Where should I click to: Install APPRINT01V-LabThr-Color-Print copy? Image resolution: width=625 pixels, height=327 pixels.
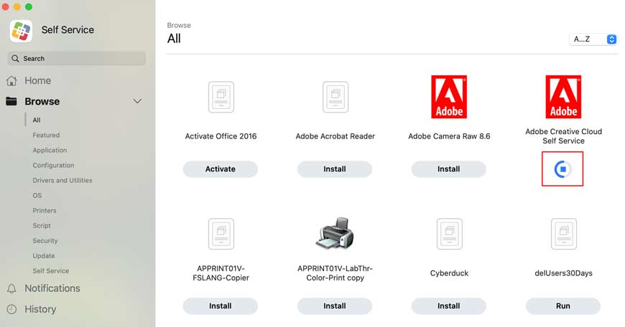pos(335,306)
